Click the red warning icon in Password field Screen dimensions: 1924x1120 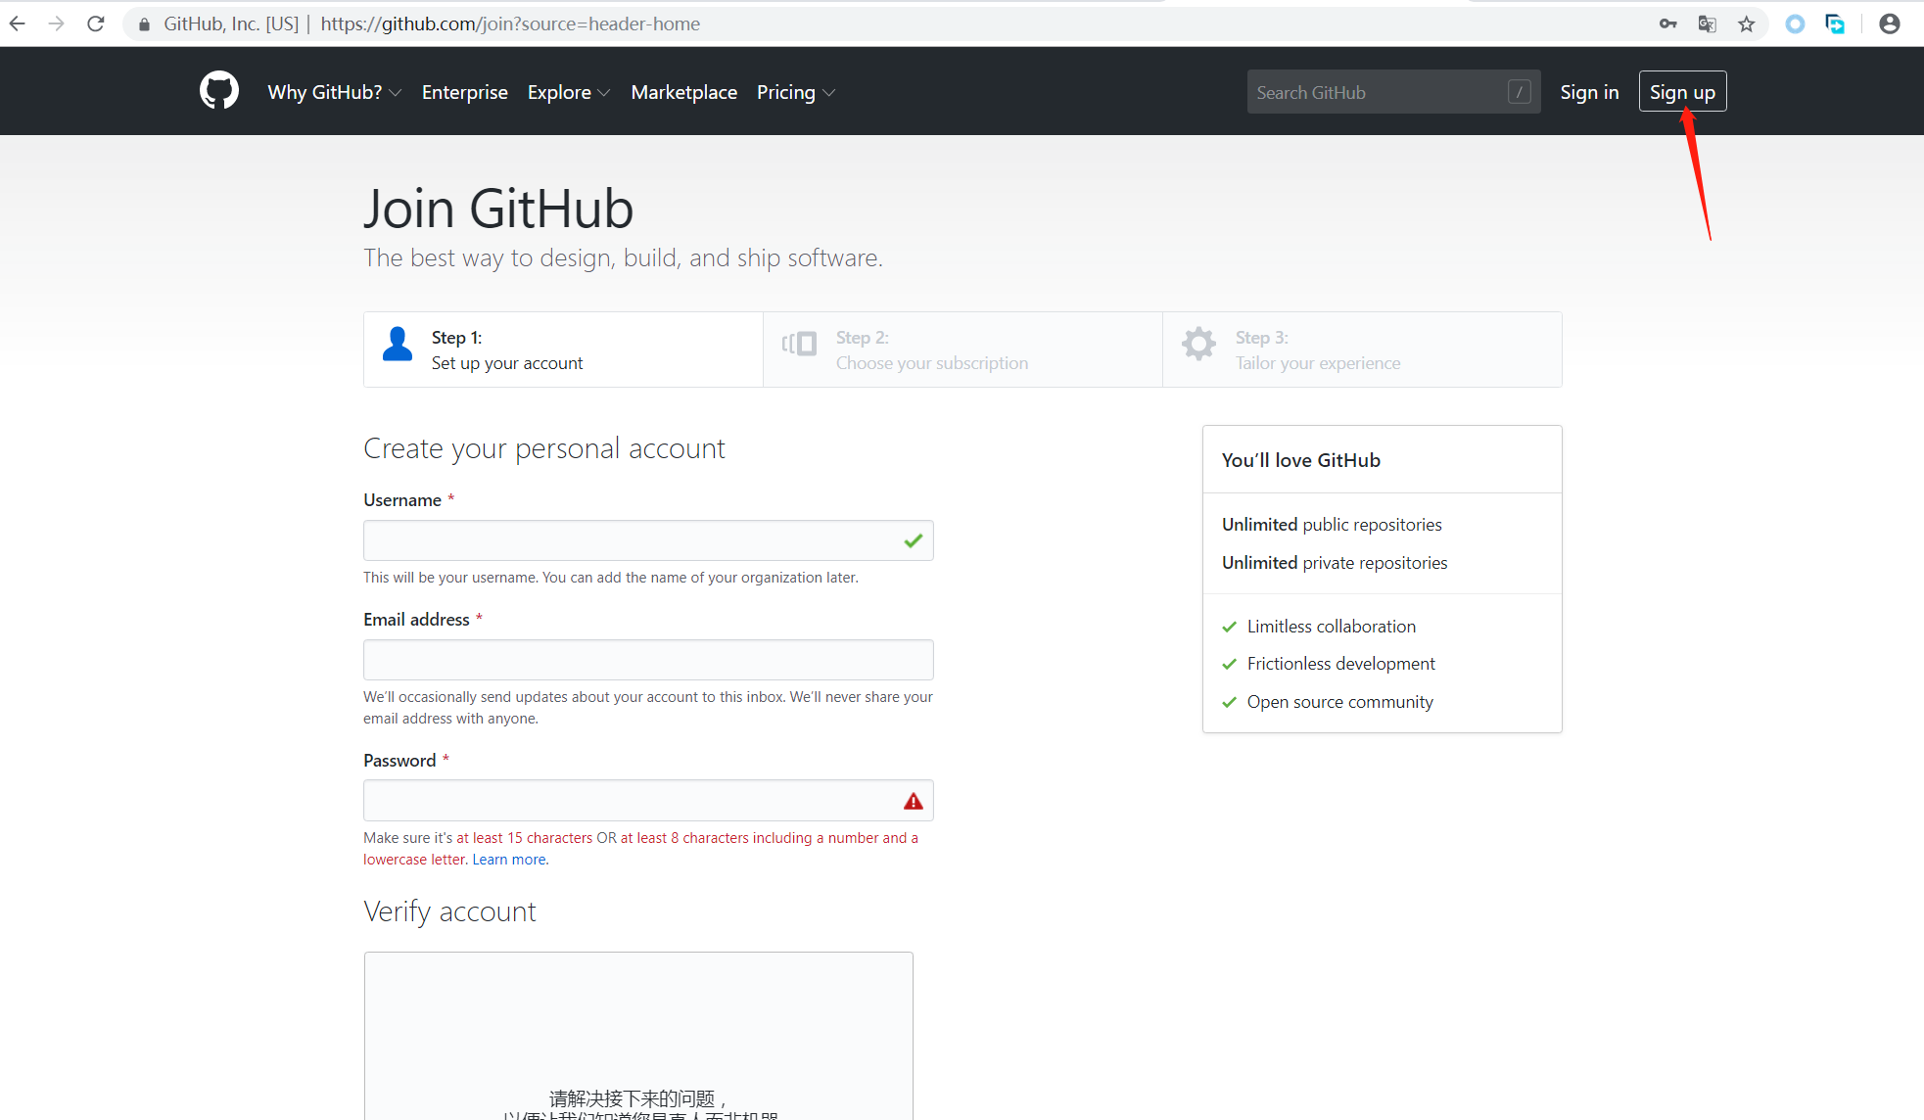914,801
